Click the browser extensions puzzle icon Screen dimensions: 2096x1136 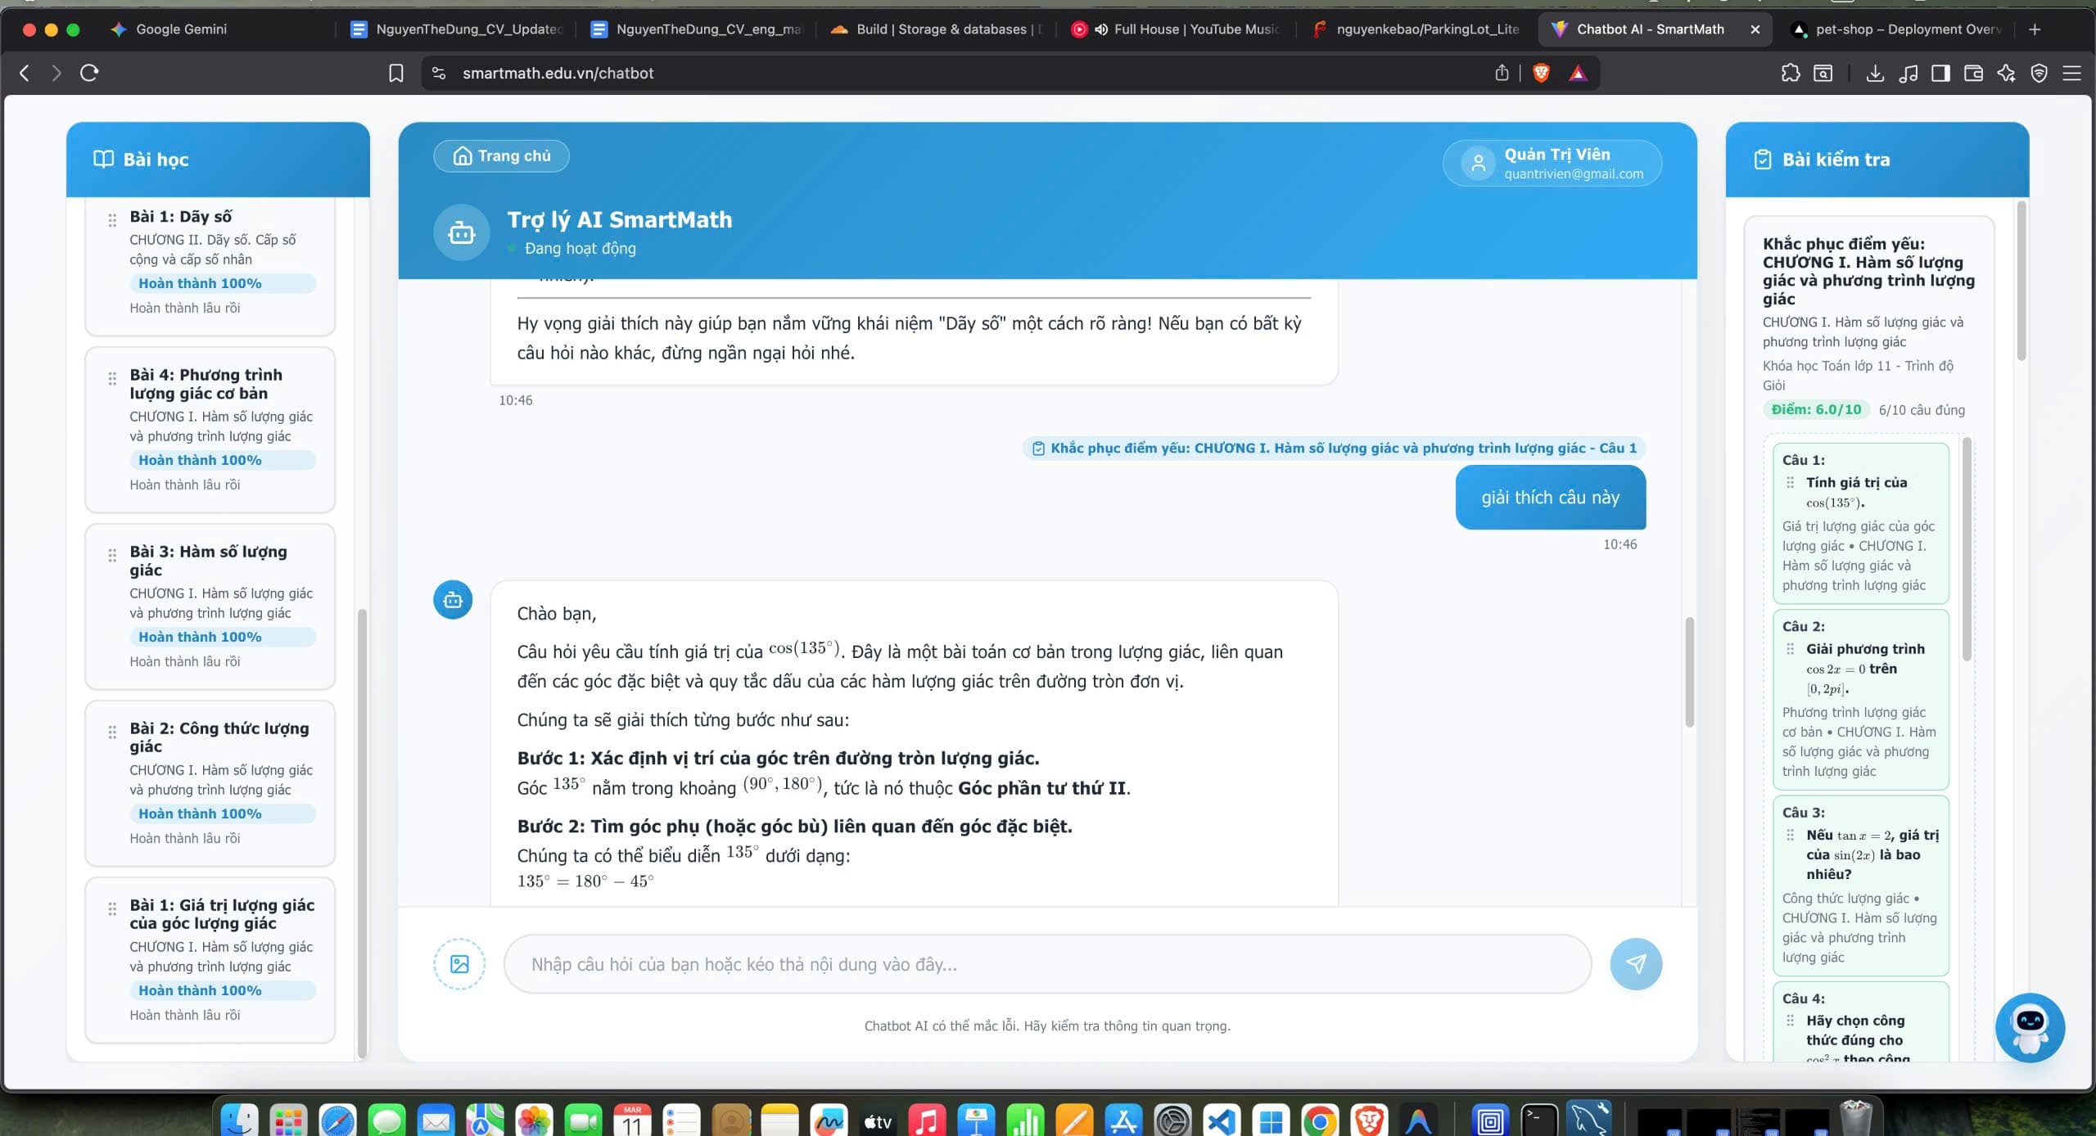(x=1791, y=73)
